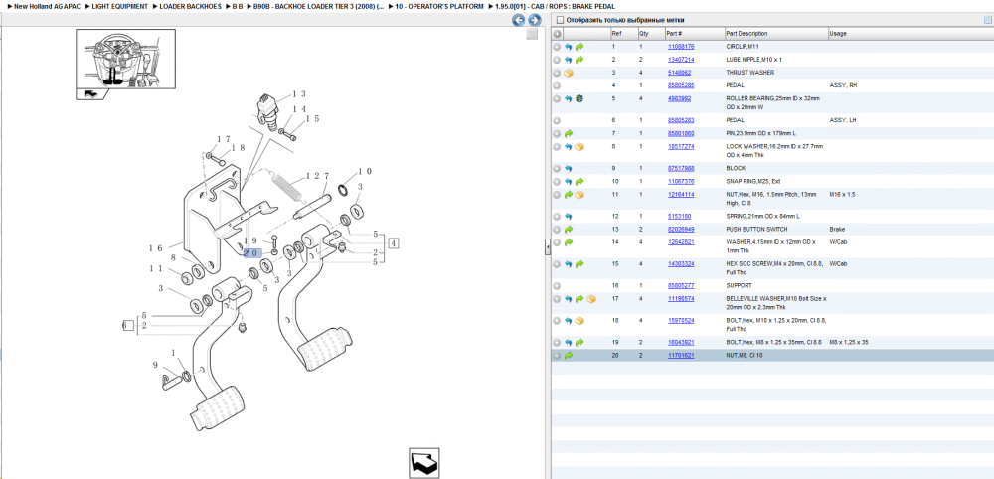The width and height of the screenshot is (994, 479).
Task: Open part number 85805277 link
Action: click(x=681, y=286)
